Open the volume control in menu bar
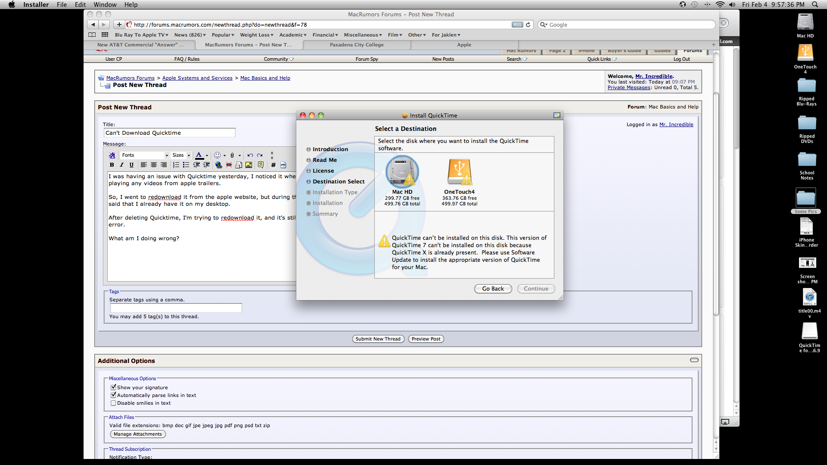Viewport: 827px width, 465px height. (732, 4)
